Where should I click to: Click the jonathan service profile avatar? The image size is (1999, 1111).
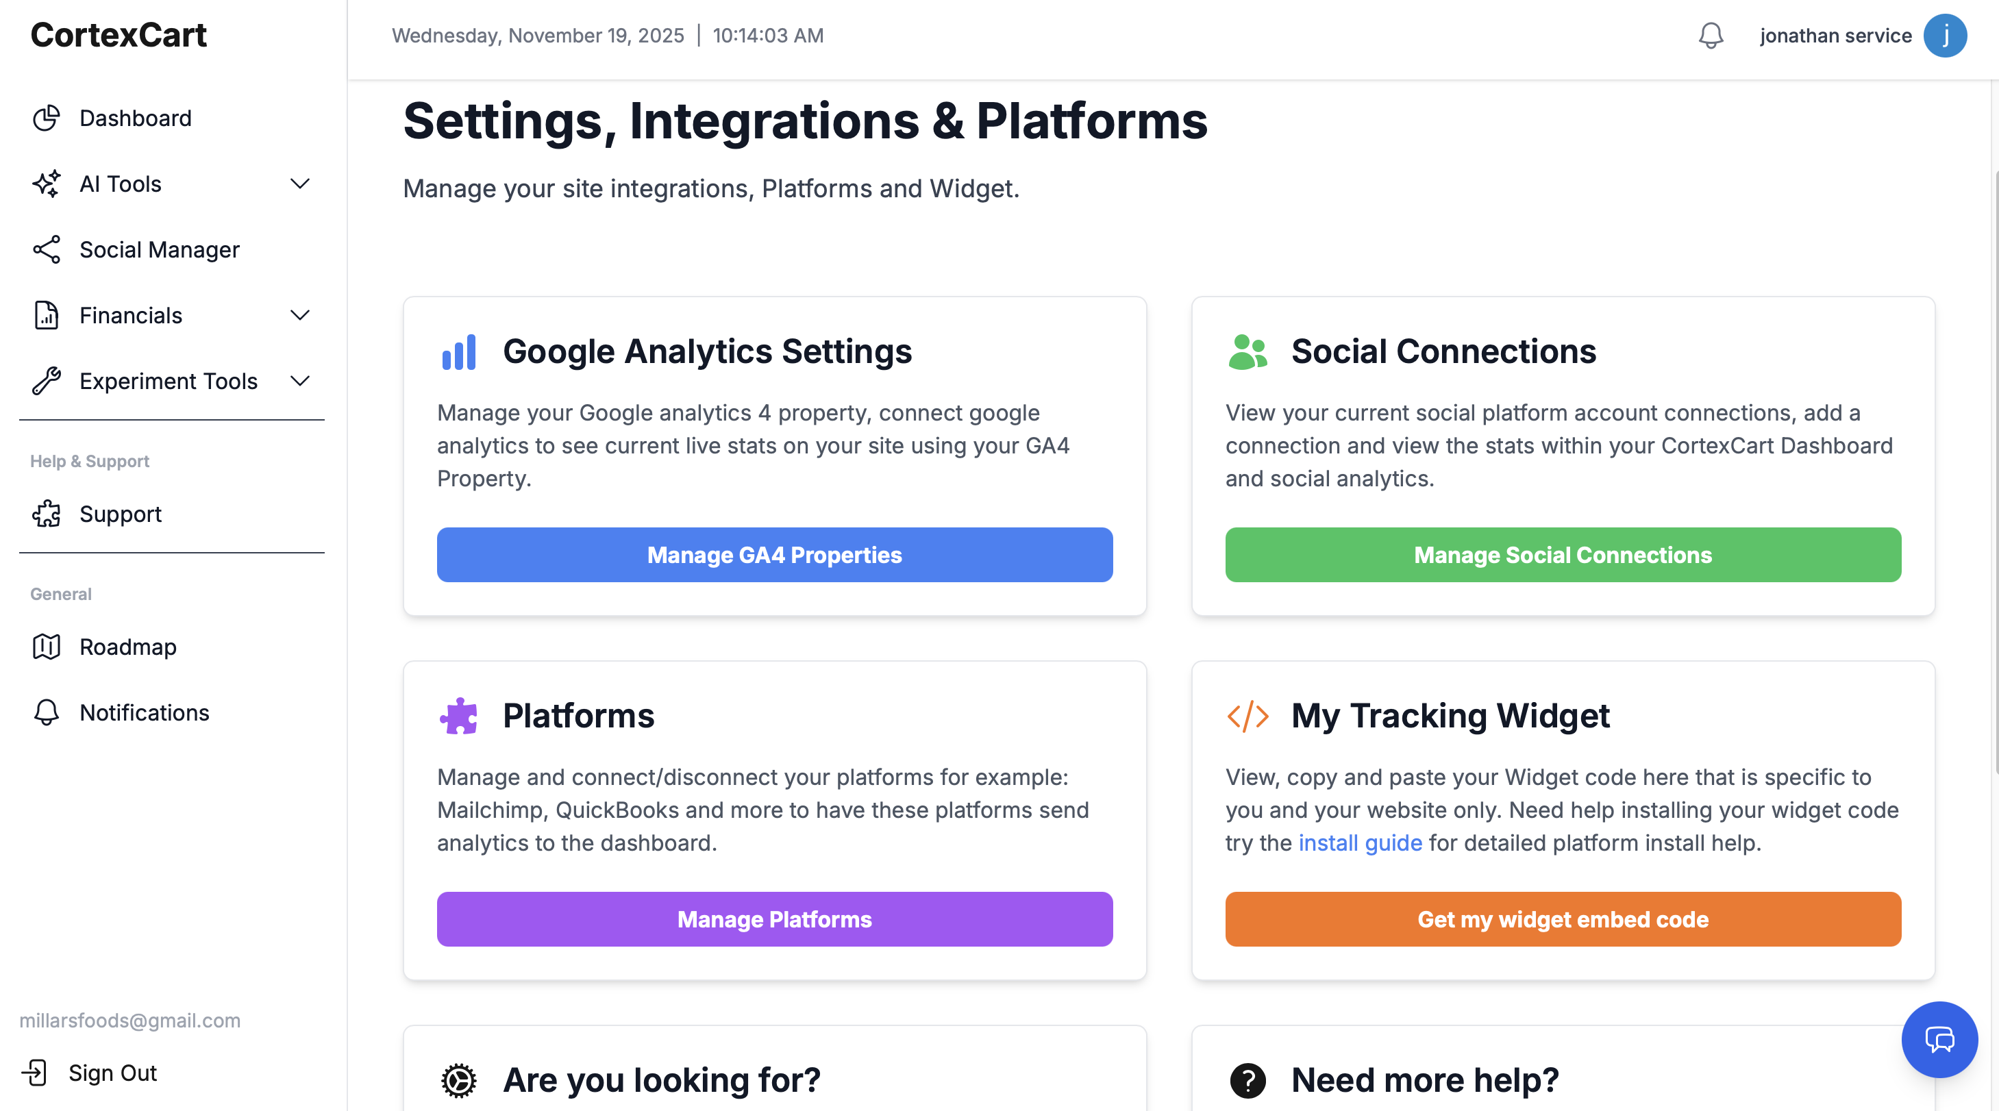[1945, 36]
